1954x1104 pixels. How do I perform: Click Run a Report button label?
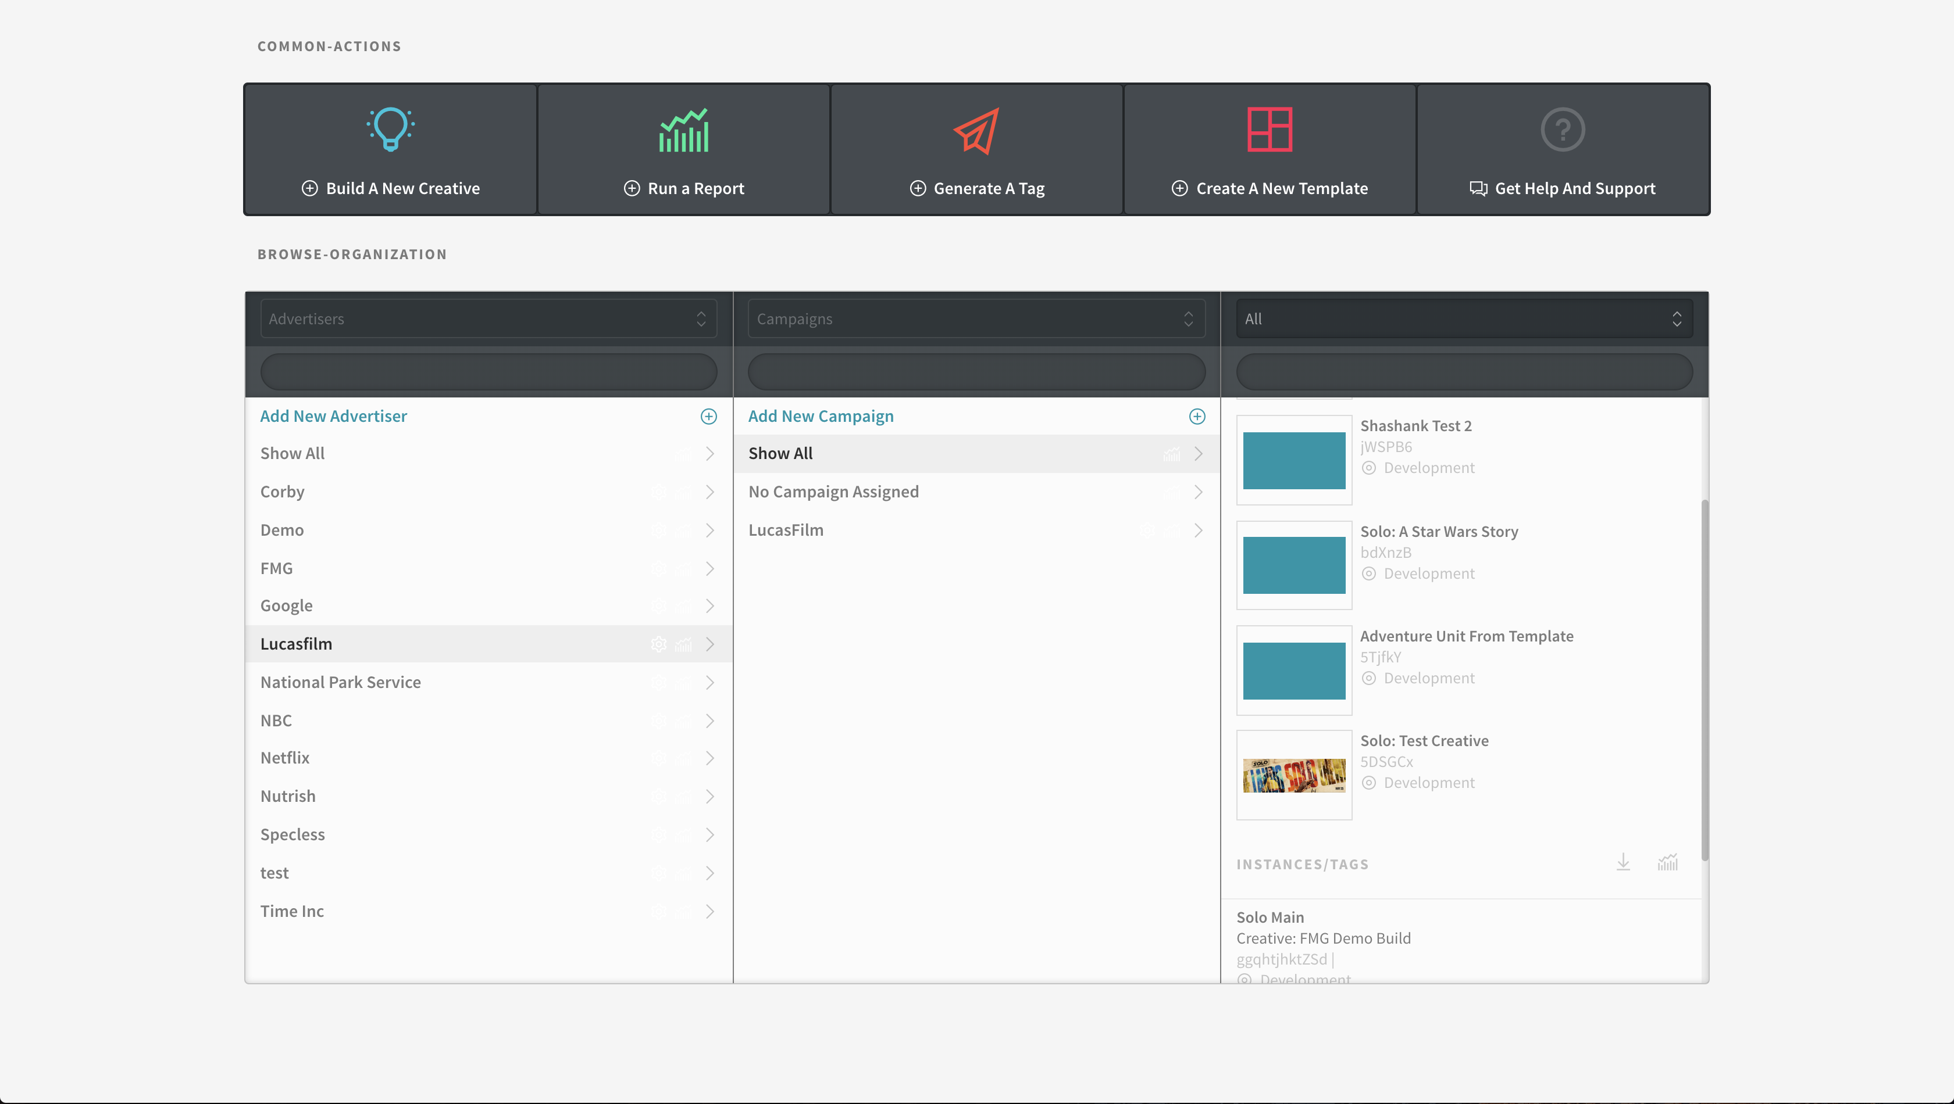[696, 188]
